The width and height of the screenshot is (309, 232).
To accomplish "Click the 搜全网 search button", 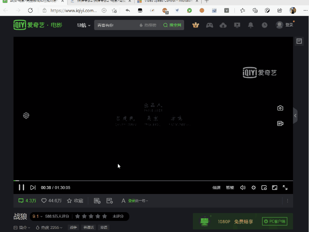I will (x=172, y=25).
